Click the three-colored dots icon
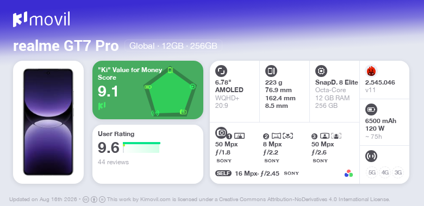The height and width of the screenshot is (206, 424). 348,173
